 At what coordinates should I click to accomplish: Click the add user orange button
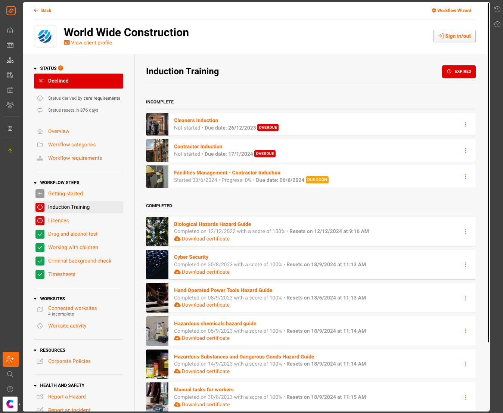pos(10,359)
